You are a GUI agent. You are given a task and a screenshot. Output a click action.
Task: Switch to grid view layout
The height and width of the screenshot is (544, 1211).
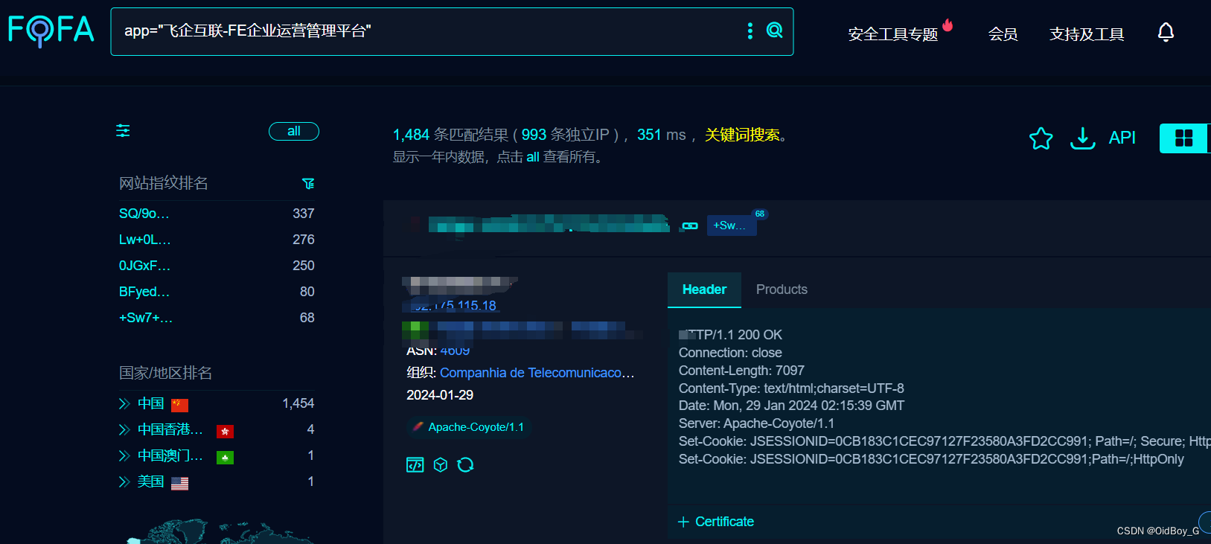(1183, 138)
